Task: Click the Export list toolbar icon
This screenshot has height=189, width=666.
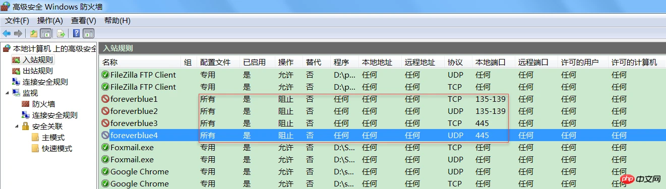Action: pyautogui.click(x=61, y=34)
